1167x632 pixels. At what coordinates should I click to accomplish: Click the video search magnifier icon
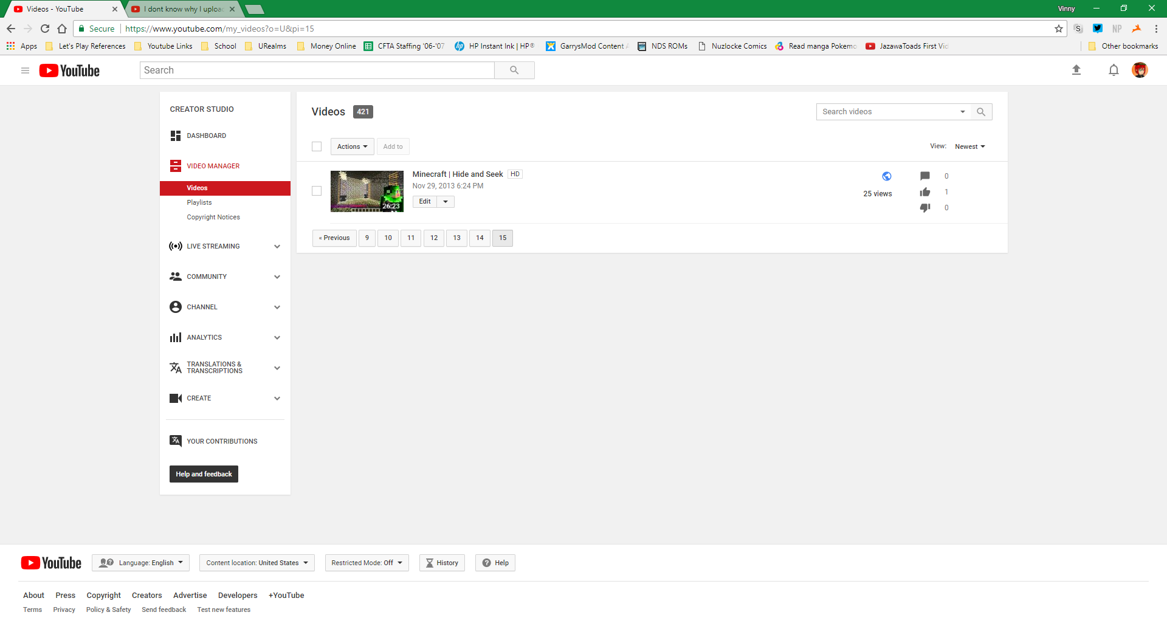[980, 112]
